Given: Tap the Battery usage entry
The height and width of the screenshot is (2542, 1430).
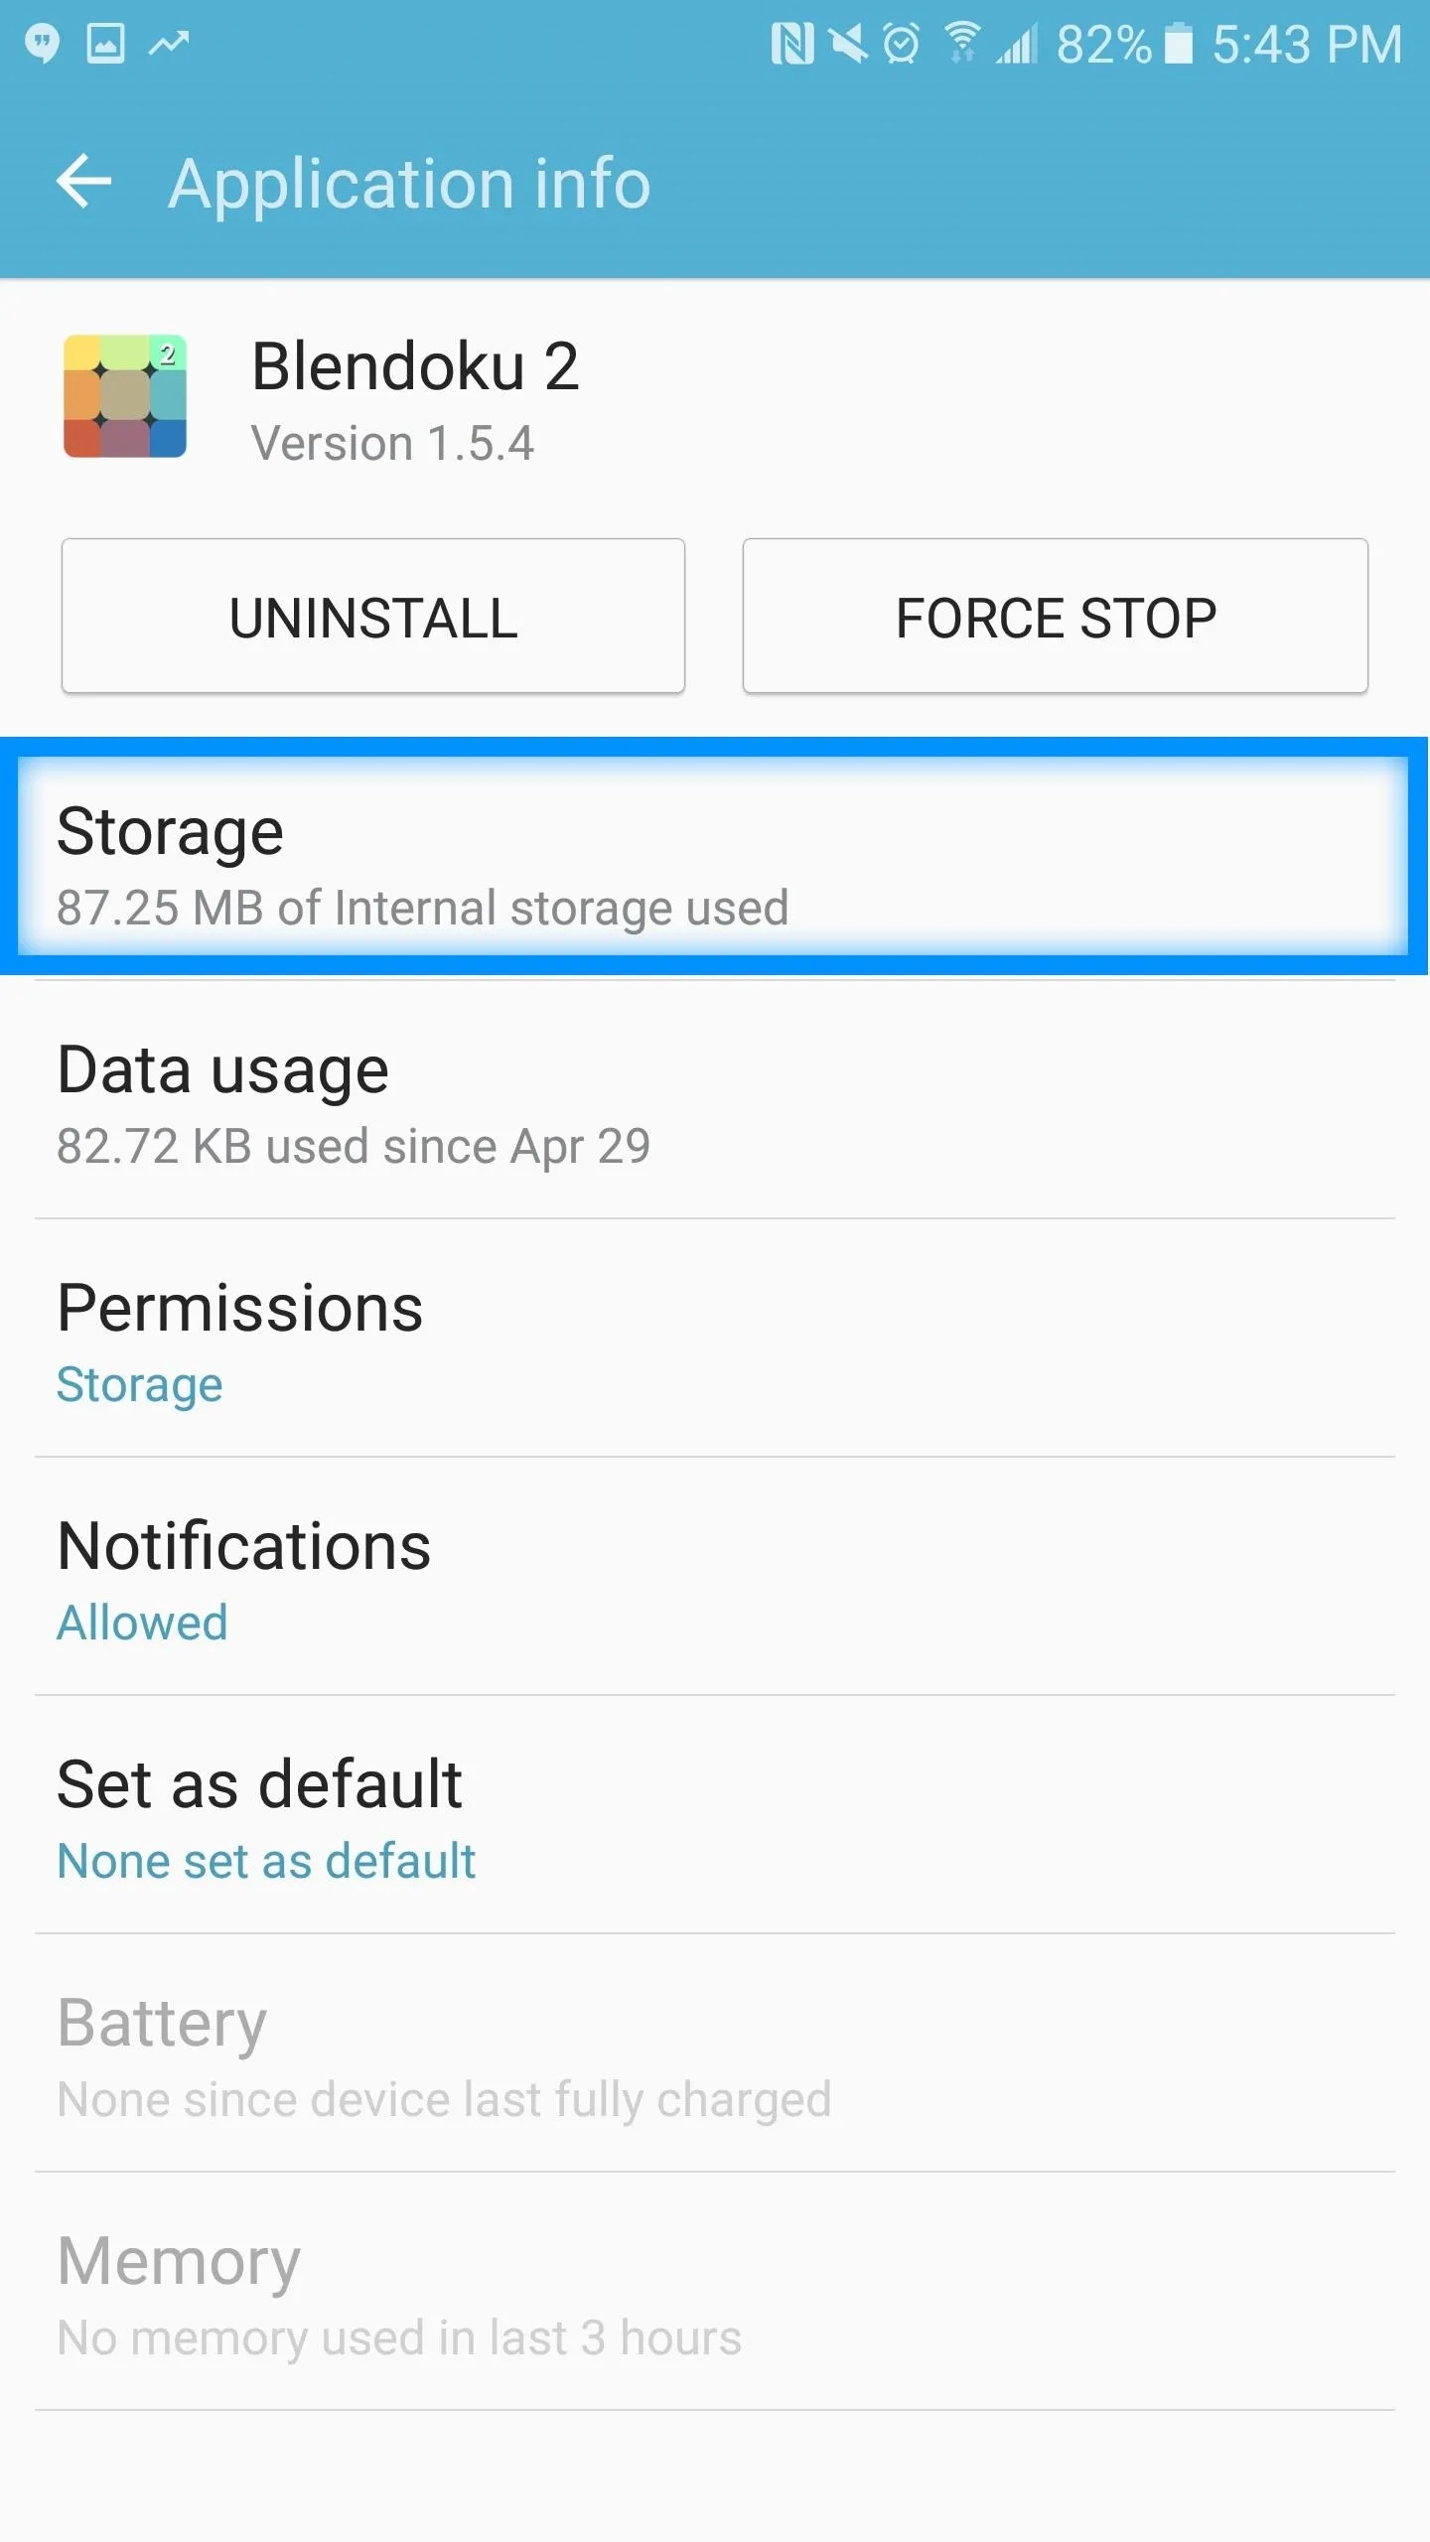Looking at the screenshot, I should 715,2052.
